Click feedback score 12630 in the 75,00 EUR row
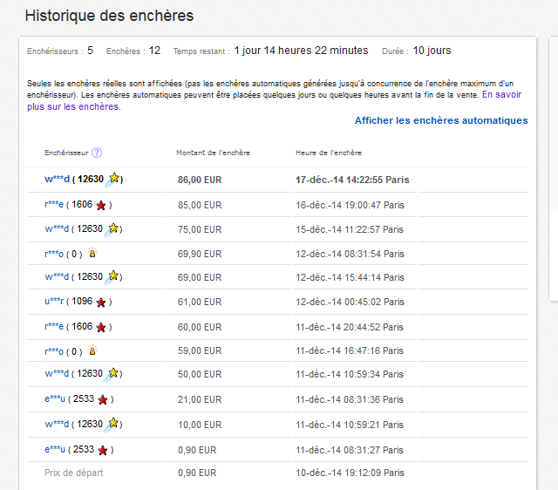Screen dimensions: 558x490 click(x=90, y=229)
